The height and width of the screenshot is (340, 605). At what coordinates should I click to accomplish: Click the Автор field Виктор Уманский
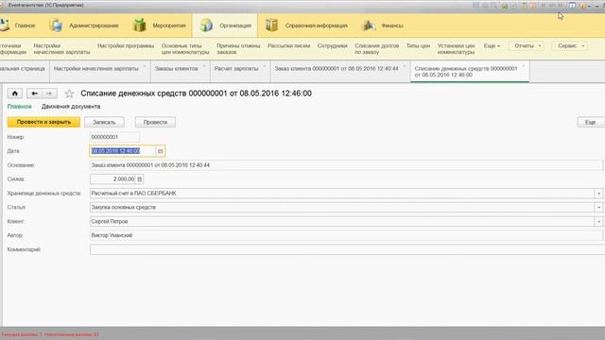pos(346,235)
